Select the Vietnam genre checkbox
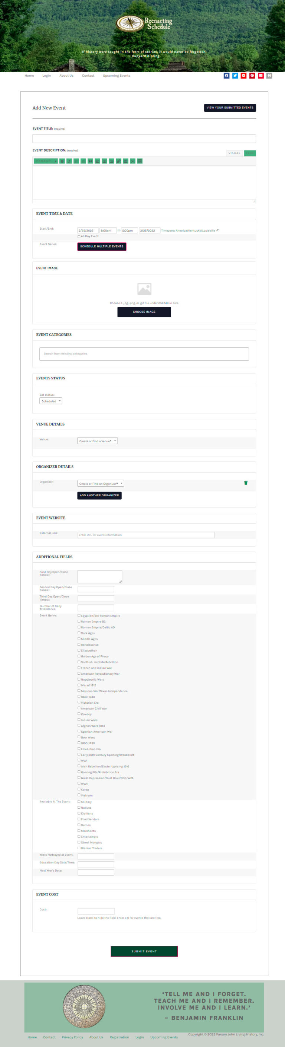 79,795
